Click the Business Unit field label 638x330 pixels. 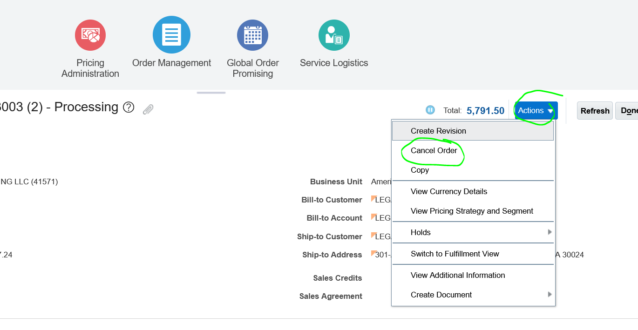point(336,182)
